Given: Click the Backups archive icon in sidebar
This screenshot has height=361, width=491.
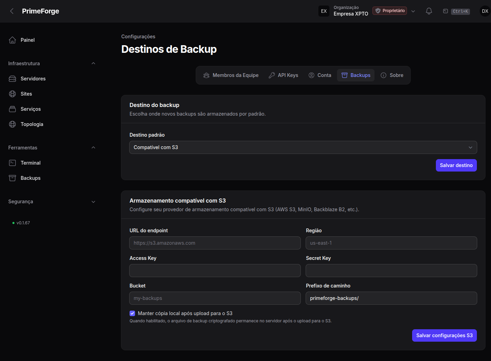Looking at the screenshot, I should pos(12,178).
